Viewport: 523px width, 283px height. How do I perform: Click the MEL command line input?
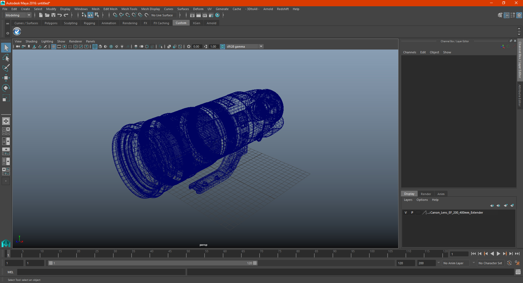click(101, 272)
